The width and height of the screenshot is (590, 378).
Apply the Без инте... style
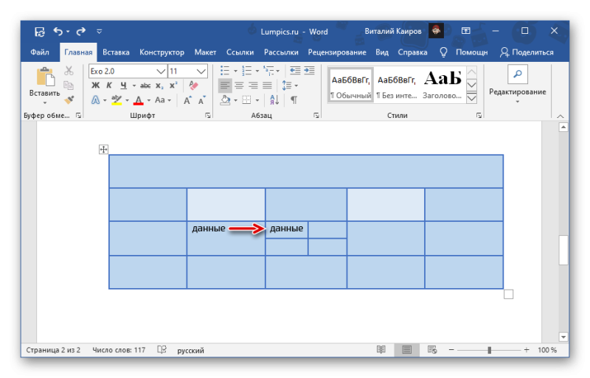[397, 85]
